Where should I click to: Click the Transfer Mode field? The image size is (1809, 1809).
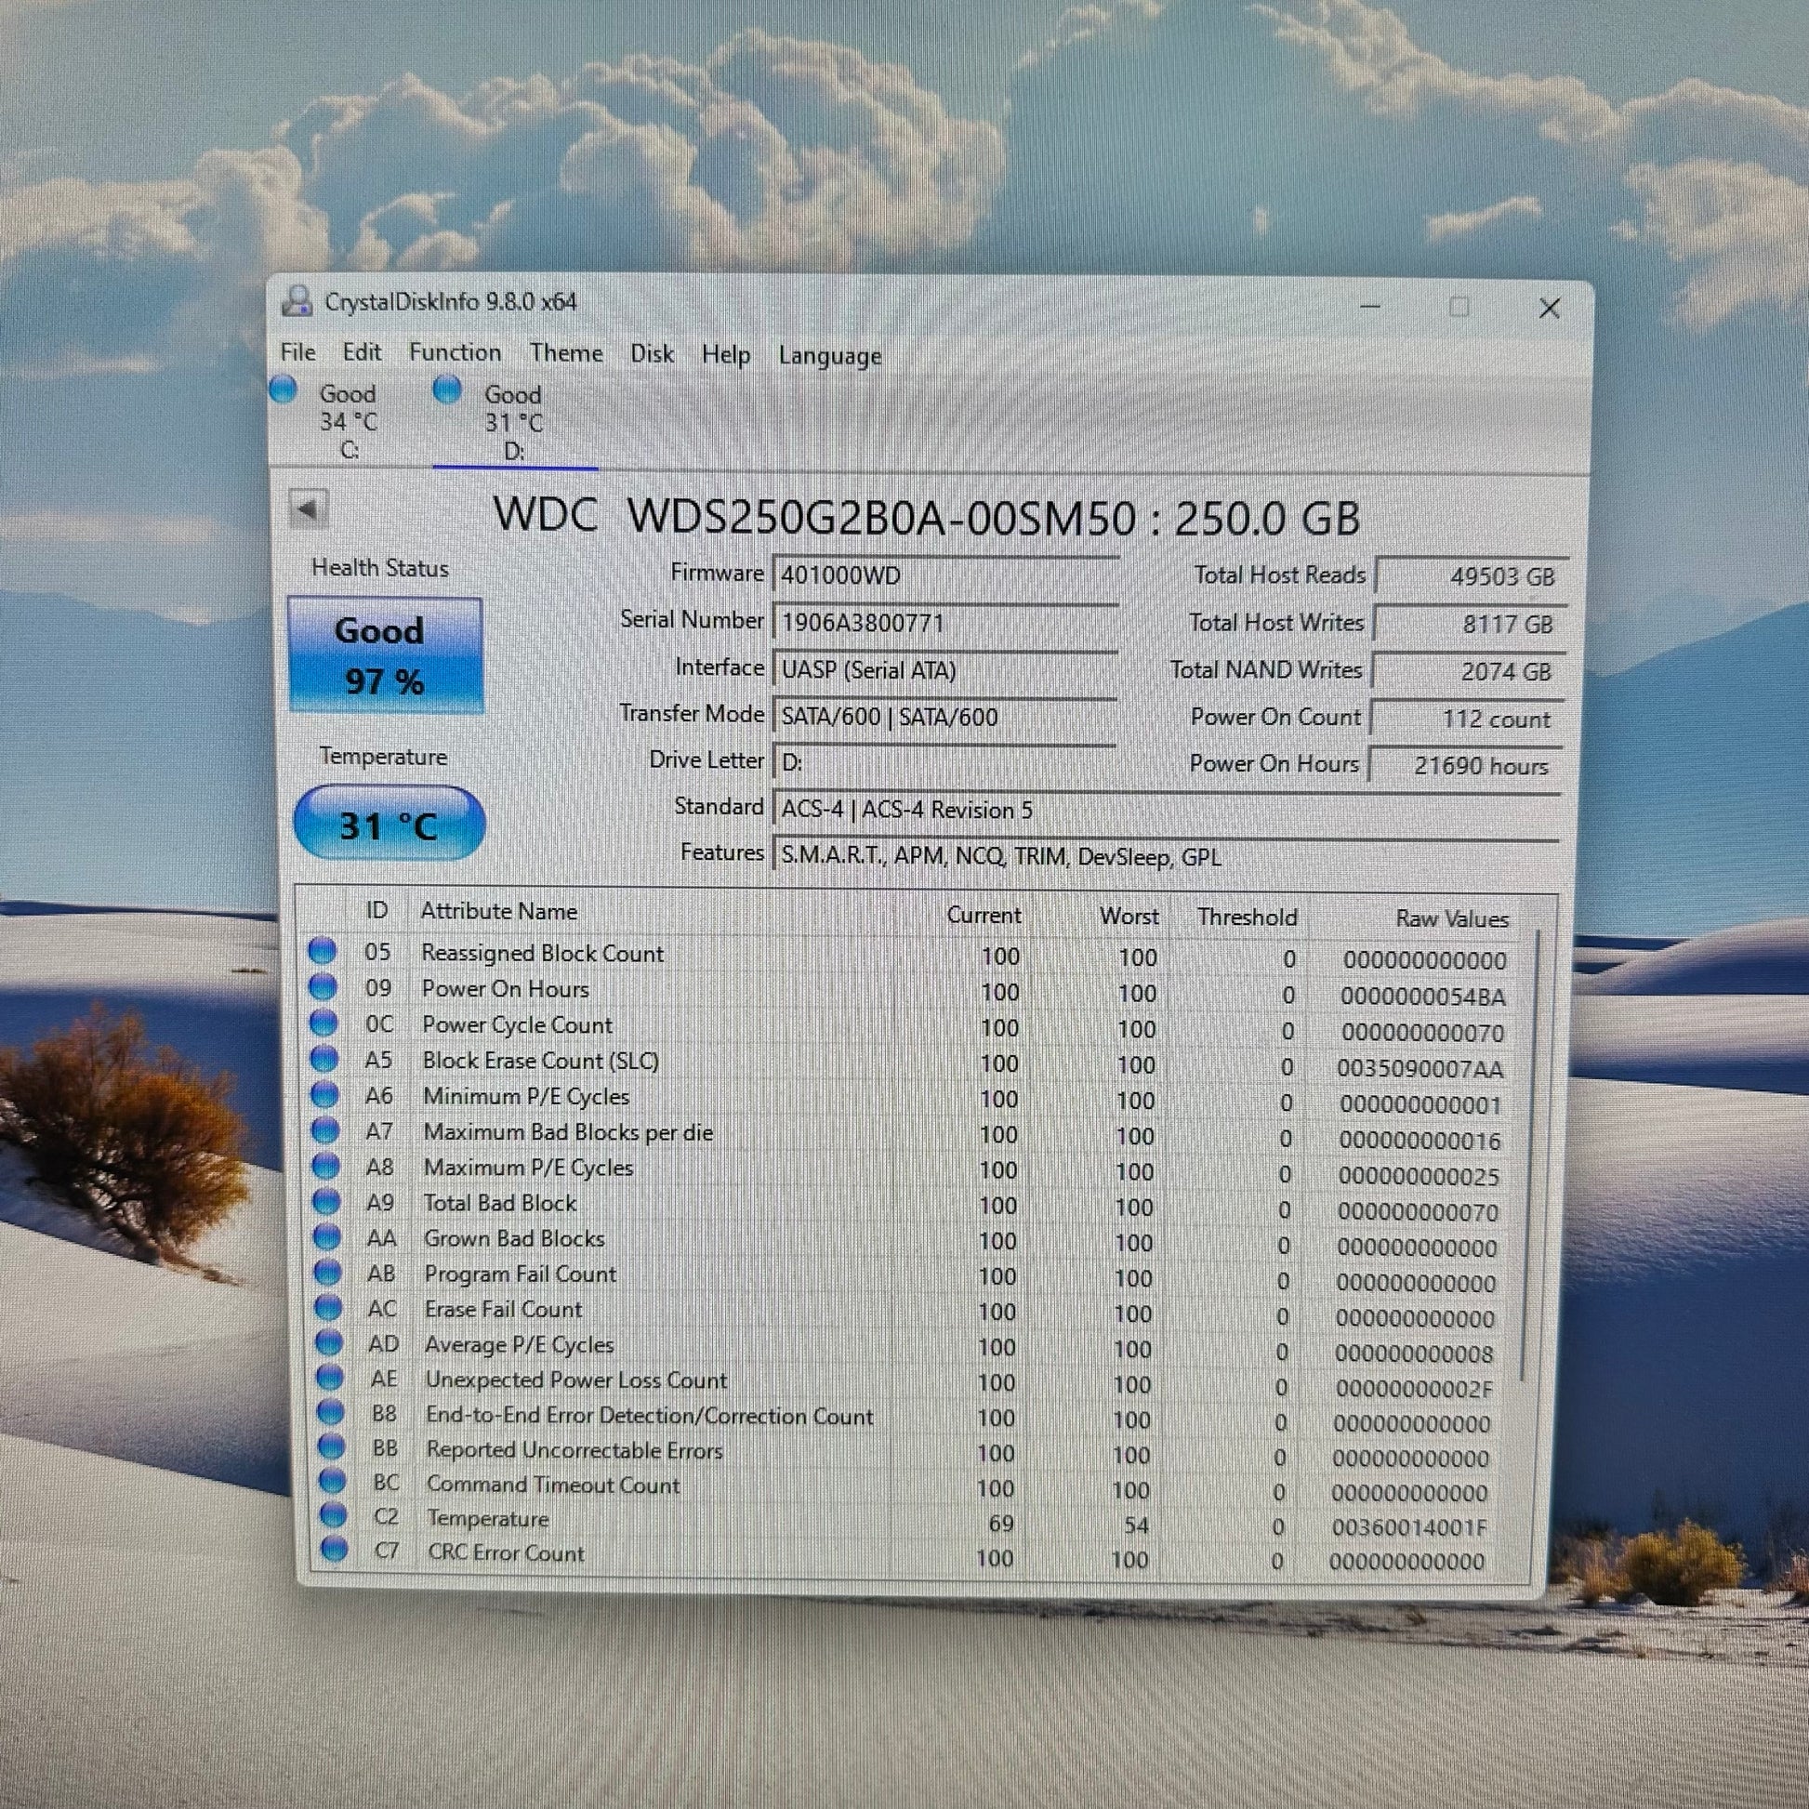click(944, 717)
